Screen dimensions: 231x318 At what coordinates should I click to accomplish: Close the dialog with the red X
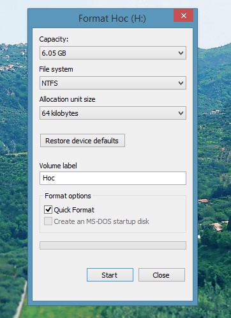point(183,15)
